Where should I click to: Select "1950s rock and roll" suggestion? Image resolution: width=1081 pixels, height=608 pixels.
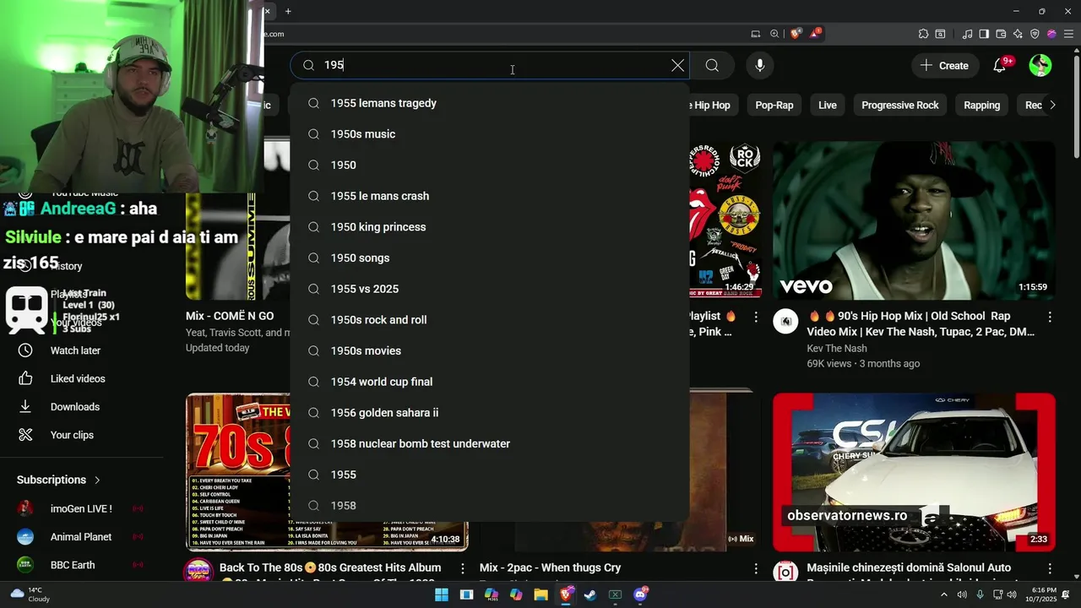tap(490, 320)
